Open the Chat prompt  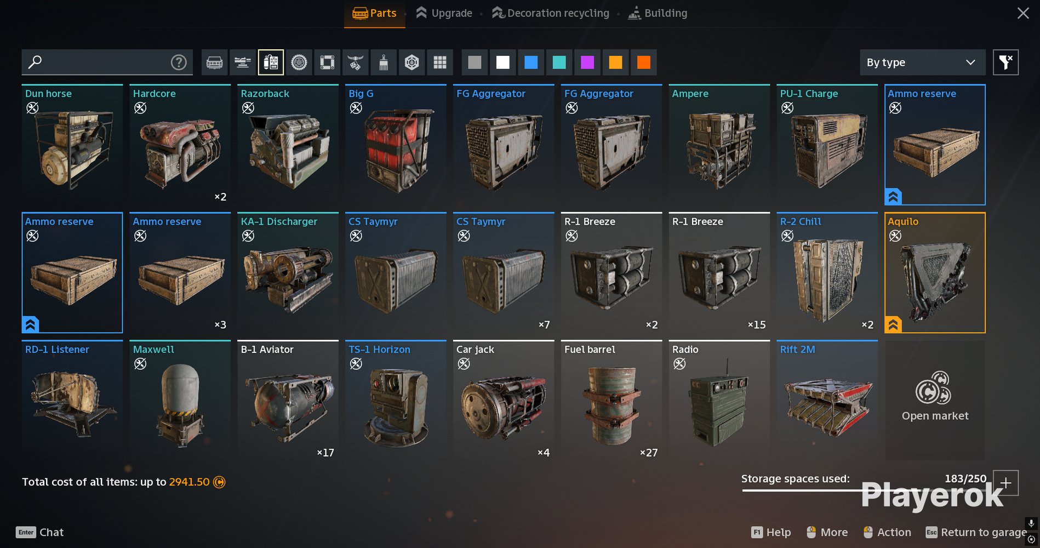pyautogui.click(x=39, y=532)
